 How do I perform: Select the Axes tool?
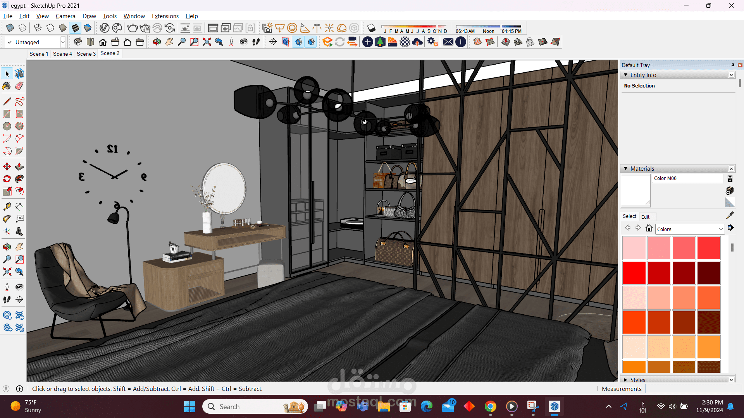(x=7, y=231)
